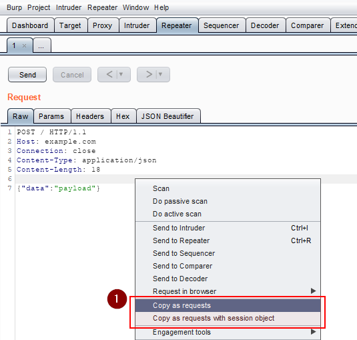This screenshot has height=340, width=357.
Task: Click the JSON body on line 7
Action: (59, 188)
